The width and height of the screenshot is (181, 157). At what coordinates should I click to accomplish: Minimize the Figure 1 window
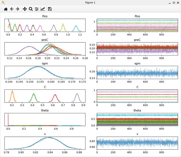click(168, 3)
